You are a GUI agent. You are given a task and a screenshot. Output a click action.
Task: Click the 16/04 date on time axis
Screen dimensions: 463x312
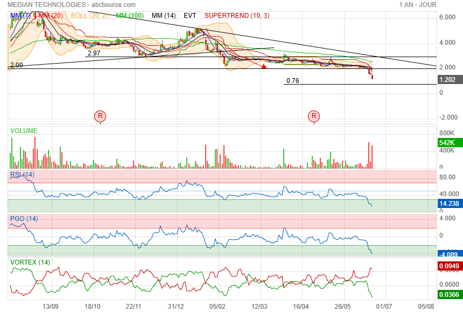click(300, 306)
